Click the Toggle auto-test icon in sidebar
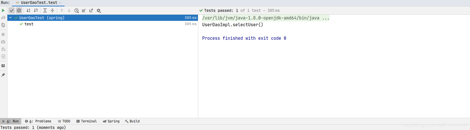This screenshot has width=470, height=130. pyautogui.click(x=3, y=25)
